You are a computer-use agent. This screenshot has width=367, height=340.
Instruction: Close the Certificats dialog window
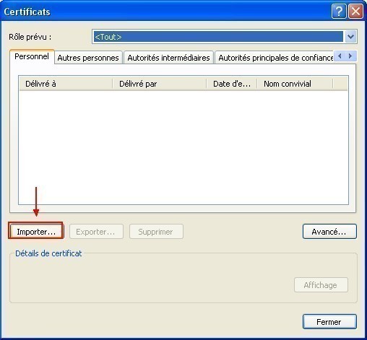tap(355, 11)
